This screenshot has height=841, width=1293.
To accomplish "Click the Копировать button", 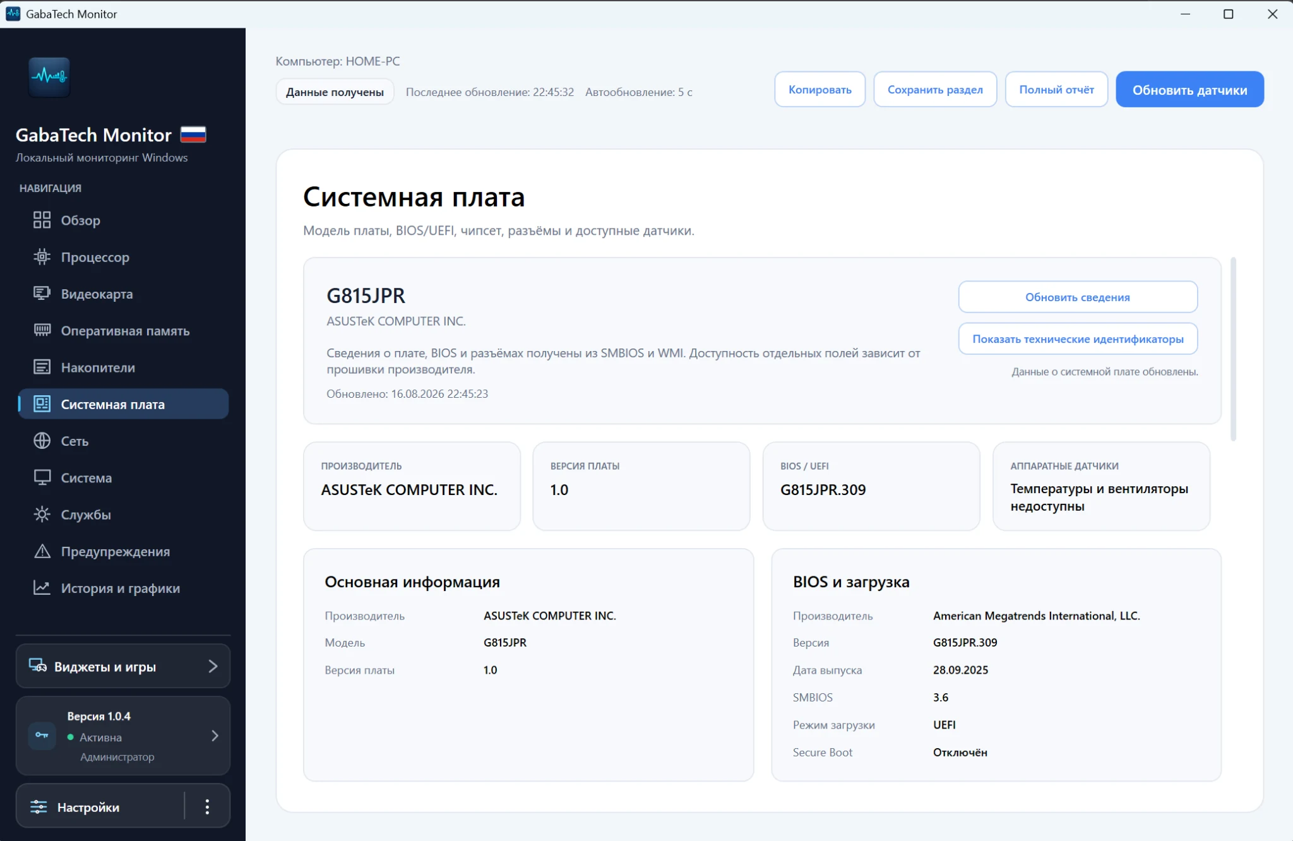I will 819,89.
